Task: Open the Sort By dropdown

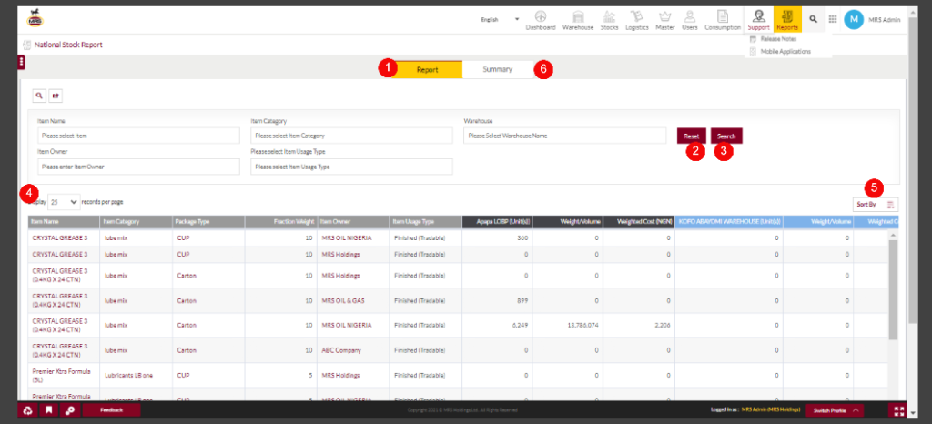Action: click(876, 205)
